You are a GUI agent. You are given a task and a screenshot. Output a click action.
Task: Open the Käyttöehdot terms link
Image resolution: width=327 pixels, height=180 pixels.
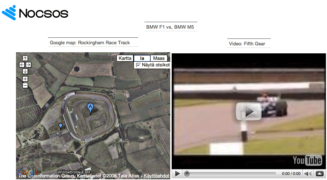(x=156, y=176)
